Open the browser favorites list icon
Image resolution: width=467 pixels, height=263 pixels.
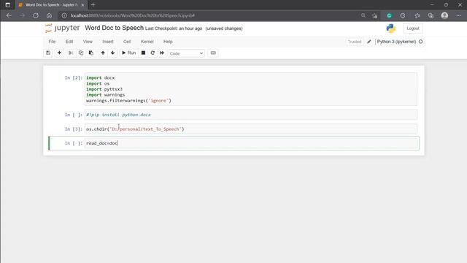(417, 15)
